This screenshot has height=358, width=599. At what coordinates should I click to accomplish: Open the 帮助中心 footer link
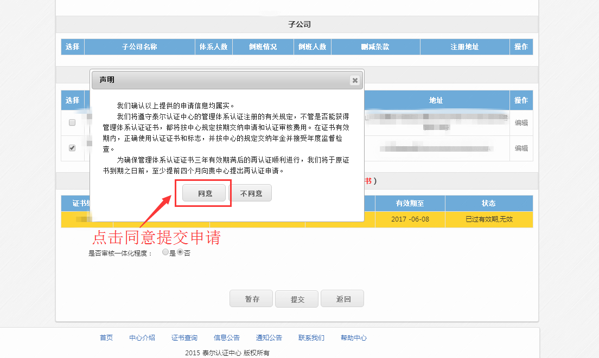click(x=354, y=337)
